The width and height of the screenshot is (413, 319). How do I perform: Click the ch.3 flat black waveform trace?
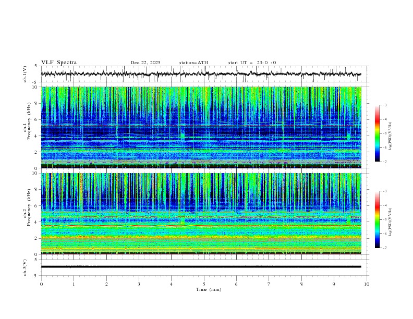click(201, 267)
